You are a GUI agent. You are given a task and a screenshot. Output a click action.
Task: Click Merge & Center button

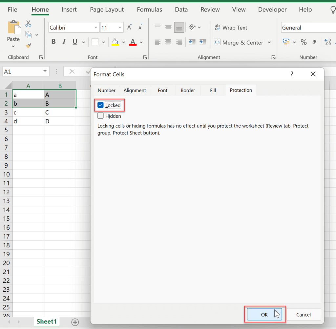(x=239, y=42)
